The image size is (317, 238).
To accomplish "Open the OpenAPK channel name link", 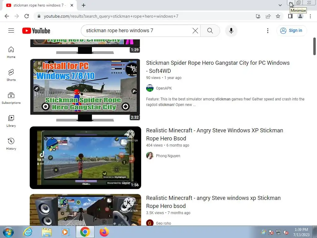I will pos(164,88).
